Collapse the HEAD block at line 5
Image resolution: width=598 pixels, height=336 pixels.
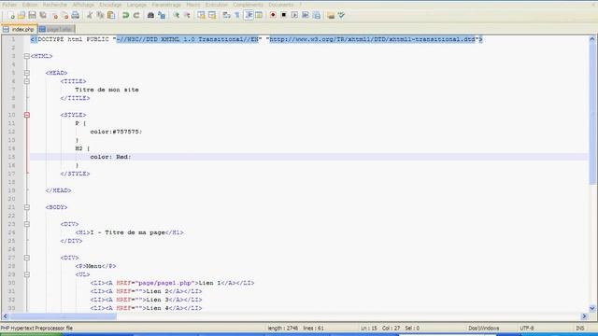pos(27,73)
